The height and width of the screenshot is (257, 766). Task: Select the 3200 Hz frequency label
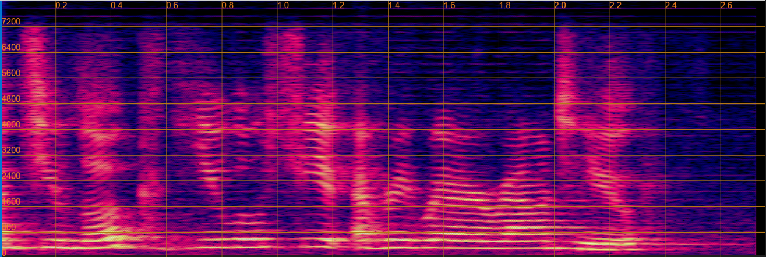(11, 150)
